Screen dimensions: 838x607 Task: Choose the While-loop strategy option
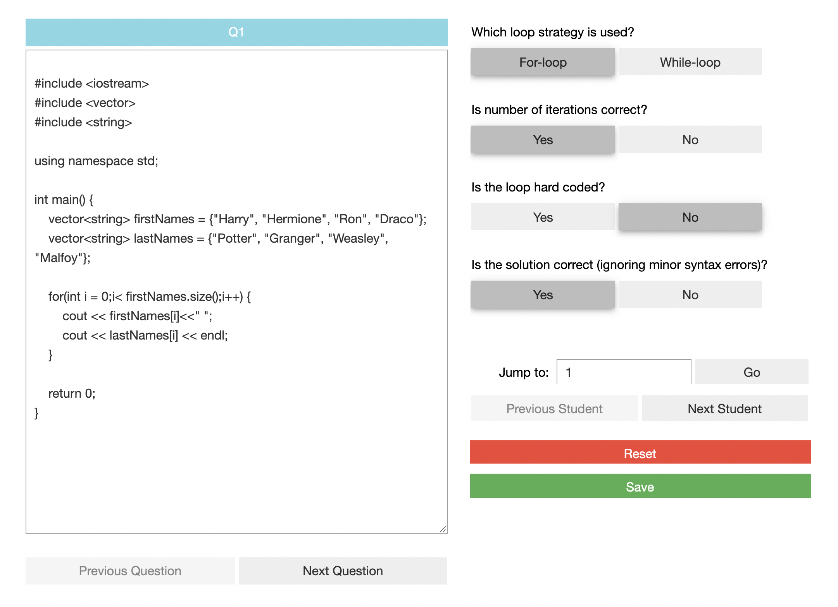690,62
